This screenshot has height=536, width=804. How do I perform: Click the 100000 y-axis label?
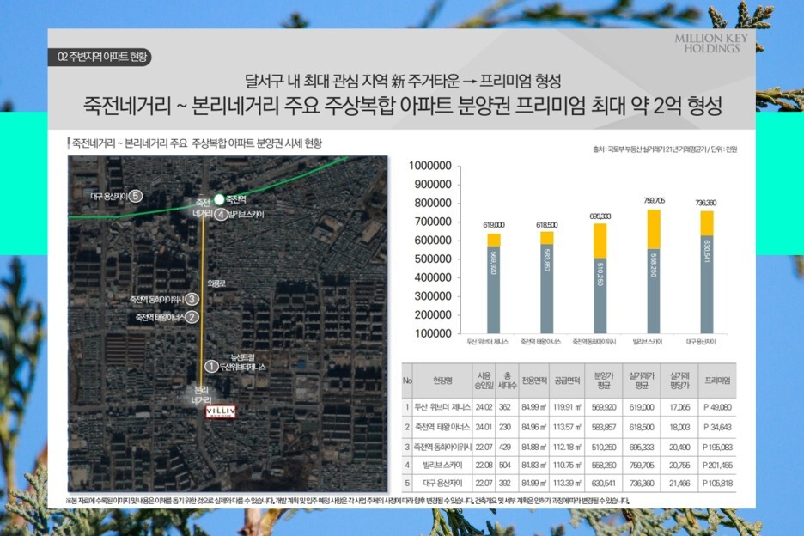433,333
